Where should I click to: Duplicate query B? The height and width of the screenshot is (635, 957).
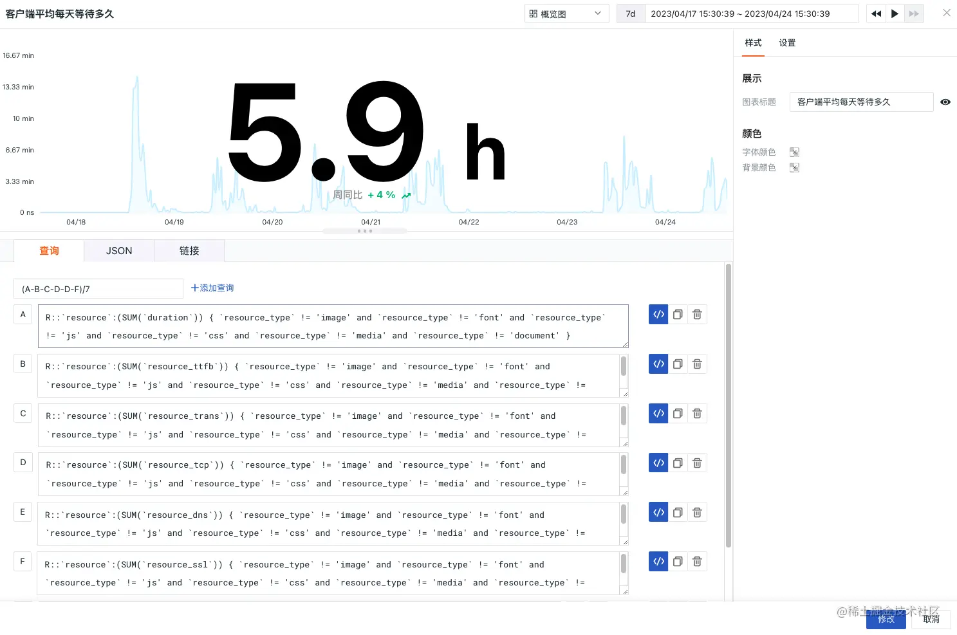click(678, 364)
